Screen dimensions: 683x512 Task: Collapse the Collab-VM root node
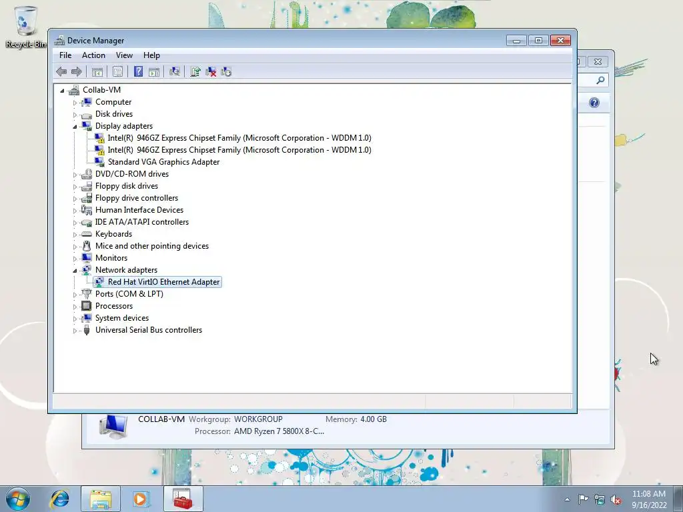[62, 91]
